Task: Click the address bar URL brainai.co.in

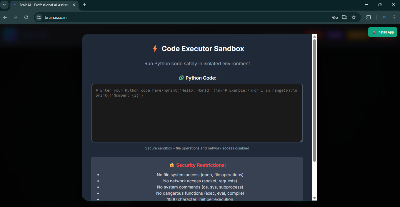Action: tap(56, 17)
